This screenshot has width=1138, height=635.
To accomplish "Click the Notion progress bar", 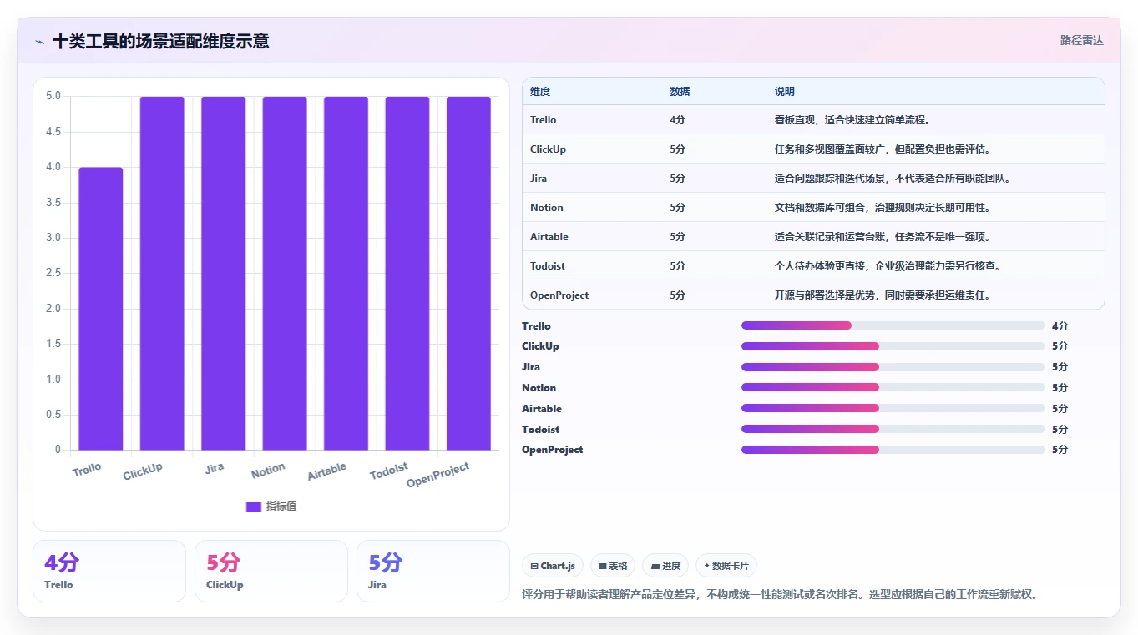I will 893,387.
